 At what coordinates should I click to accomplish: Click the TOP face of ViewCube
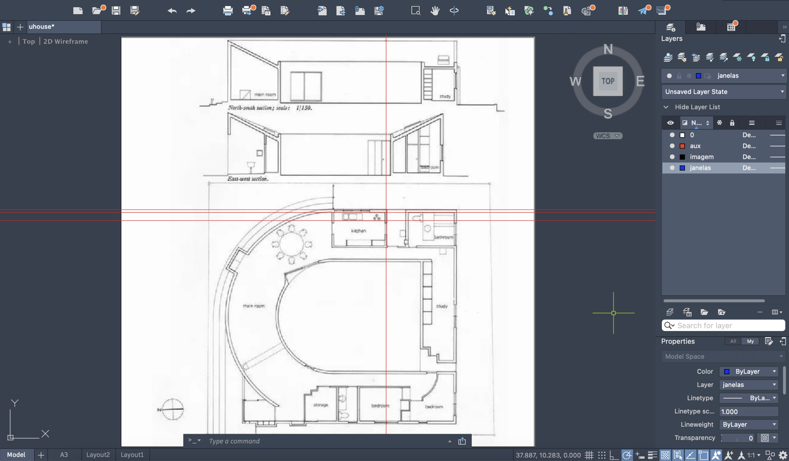click(x=608, y=81)
